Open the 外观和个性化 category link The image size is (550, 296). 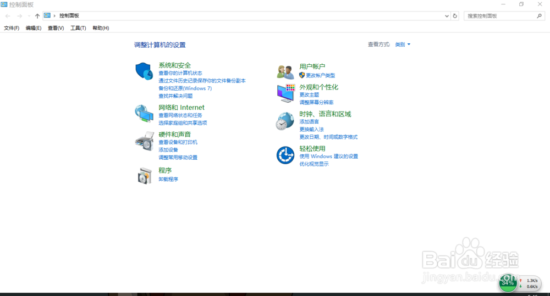pyautogui.click(x=319, y=87)
